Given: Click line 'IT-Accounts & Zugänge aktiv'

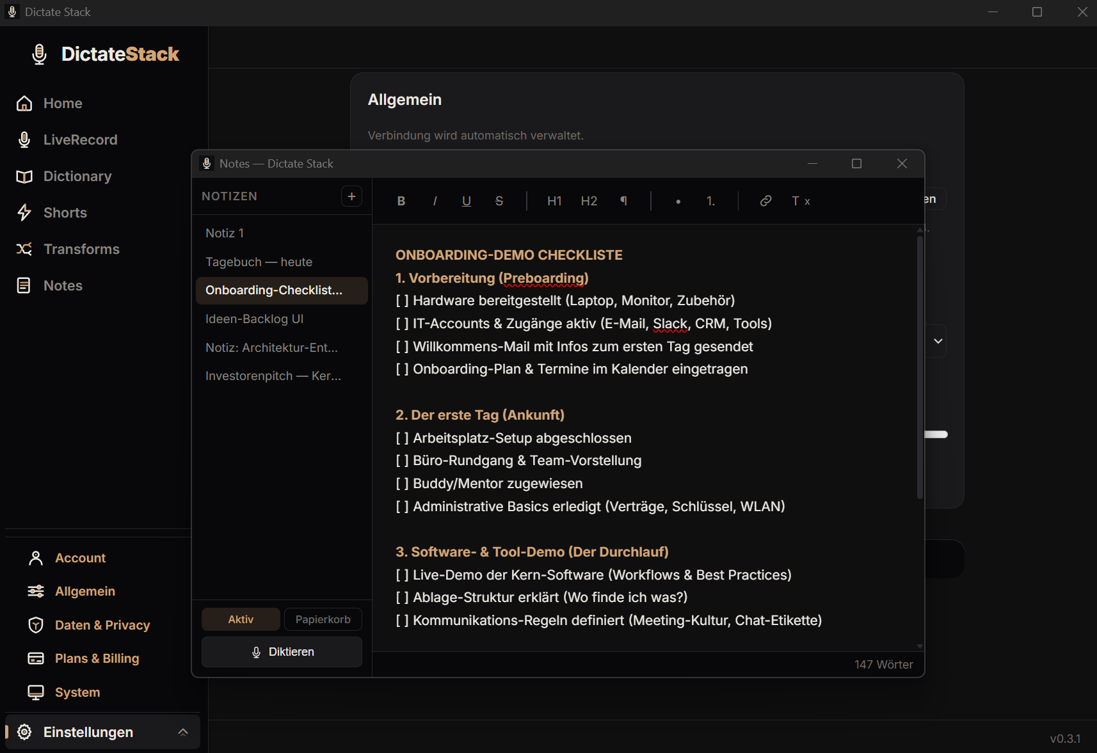Looking at the screenshot, I should [x=584, y=324].
